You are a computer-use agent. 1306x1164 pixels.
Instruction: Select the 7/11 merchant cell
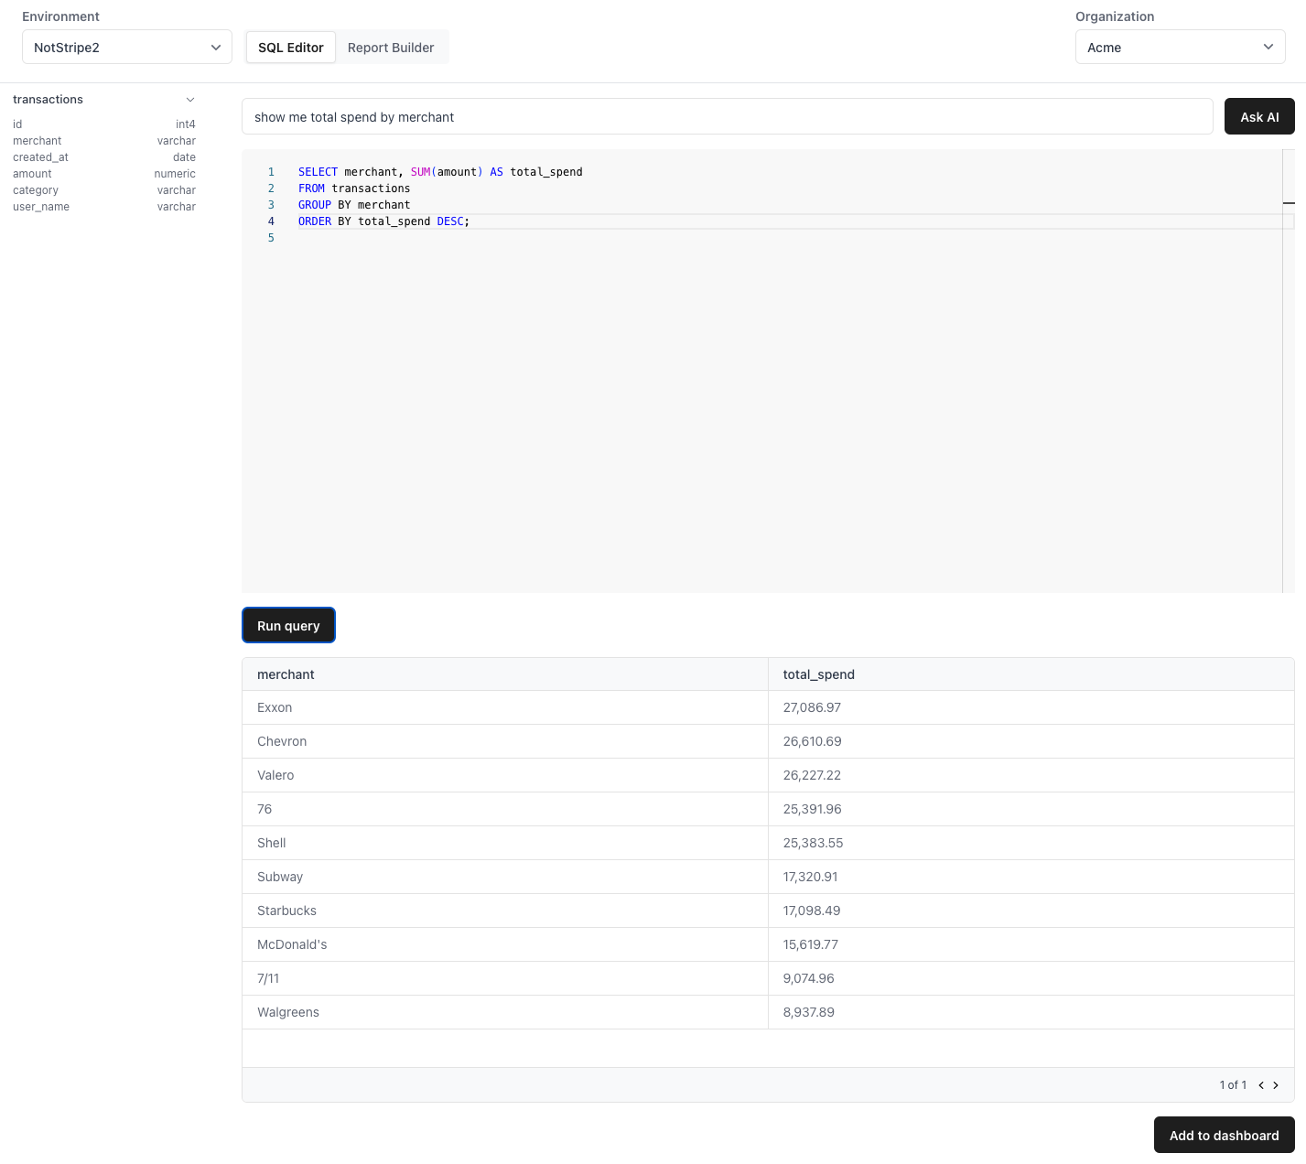(x=505, y=978)
